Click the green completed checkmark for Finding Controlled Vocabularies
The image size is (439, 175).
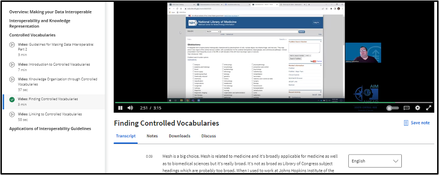pyautogui.click(x=12, y=100)
